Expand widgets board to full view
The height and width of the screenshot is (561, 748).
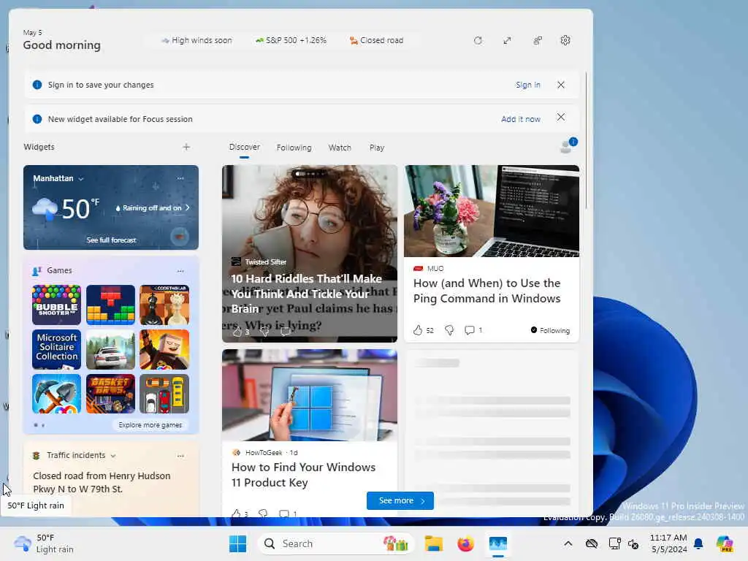(507, 41)
